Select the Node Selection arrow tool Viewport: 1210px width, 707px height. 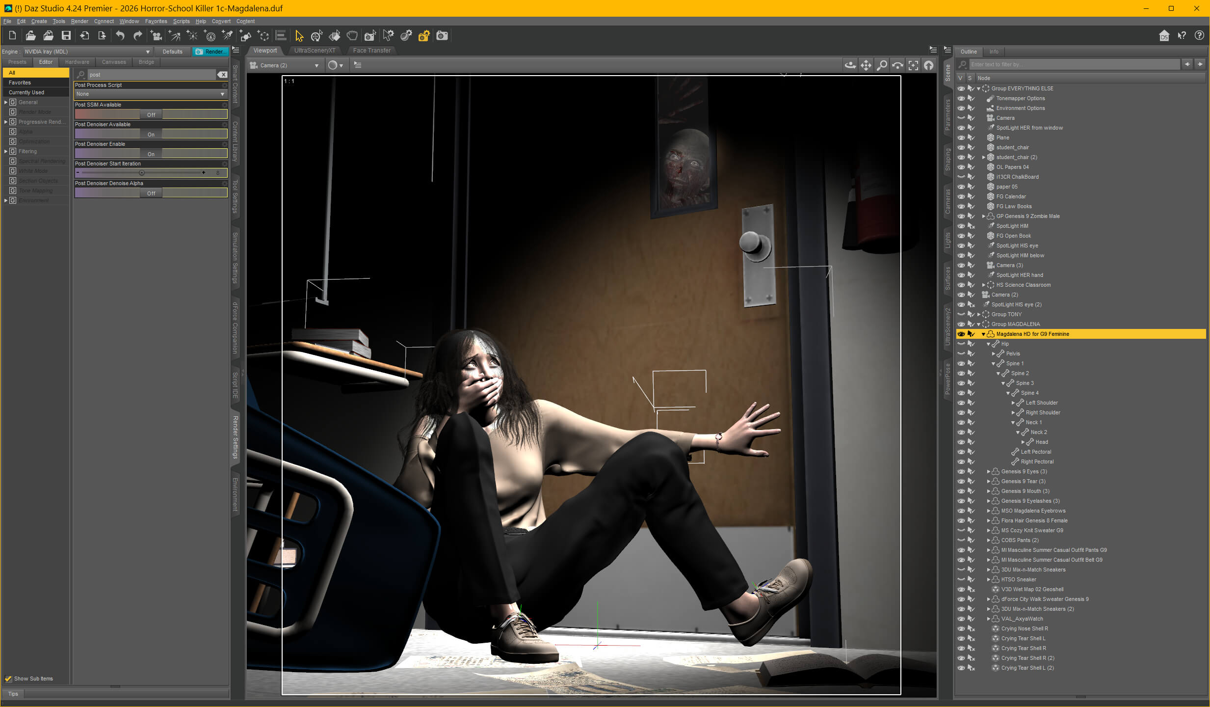pos(299,35)
